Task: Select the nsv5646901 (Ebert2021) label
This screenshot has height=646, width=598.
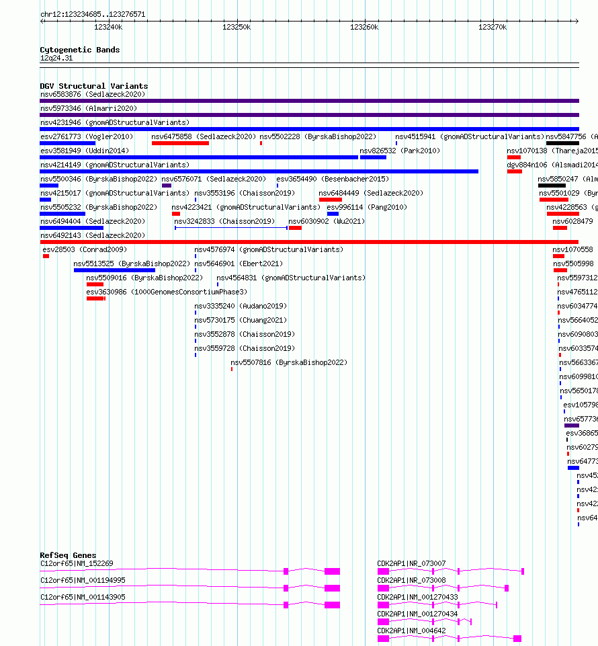Action: click(x=239, y=264)
